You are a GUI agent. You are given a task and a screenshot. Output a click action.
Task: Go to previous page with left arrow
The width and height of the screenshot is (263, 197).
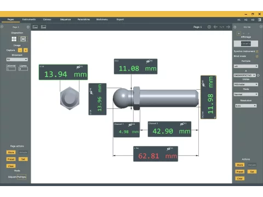point(215,27)
